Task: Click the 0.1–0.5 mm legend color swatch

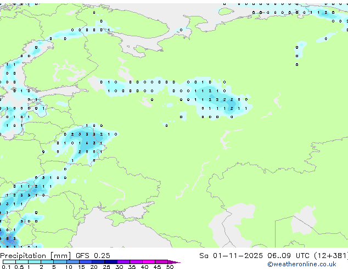Action: click(9, 262)
